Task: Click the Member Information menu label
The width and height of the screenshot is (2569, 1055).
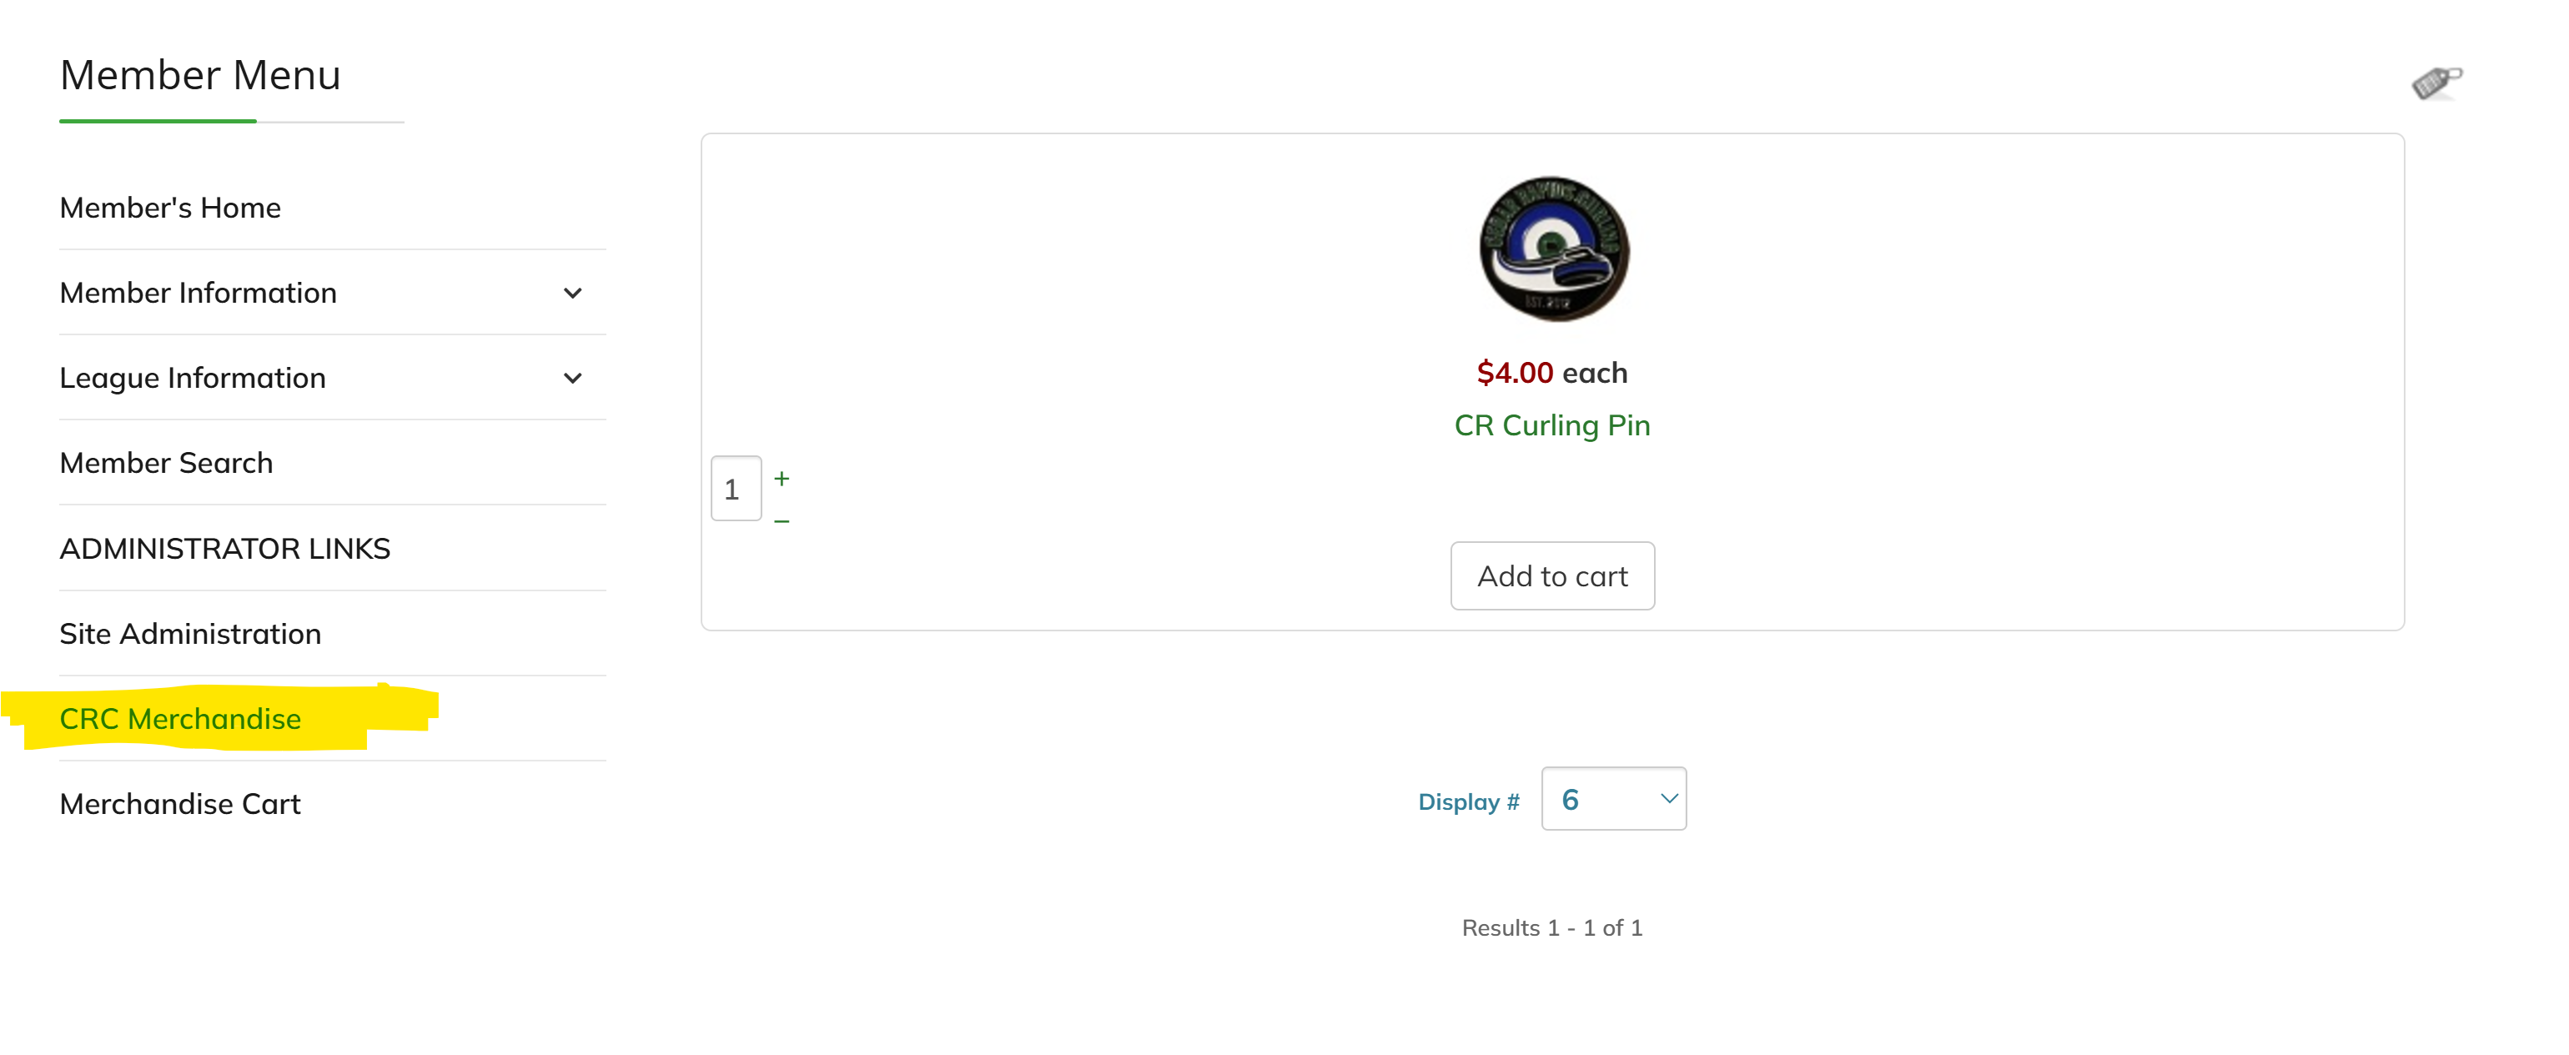Action: pos(199,294)
